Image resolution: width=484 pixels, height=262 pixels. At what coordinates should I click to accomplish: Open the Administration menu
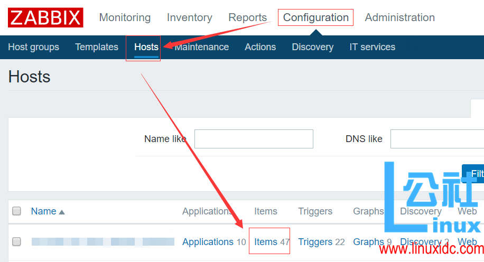pos(400,17)
